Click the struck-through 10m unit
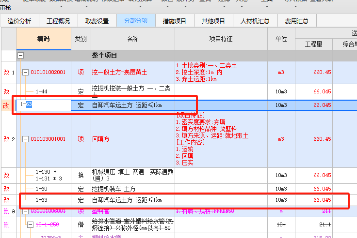Screen dimensions: 357x238 [281, 224]
